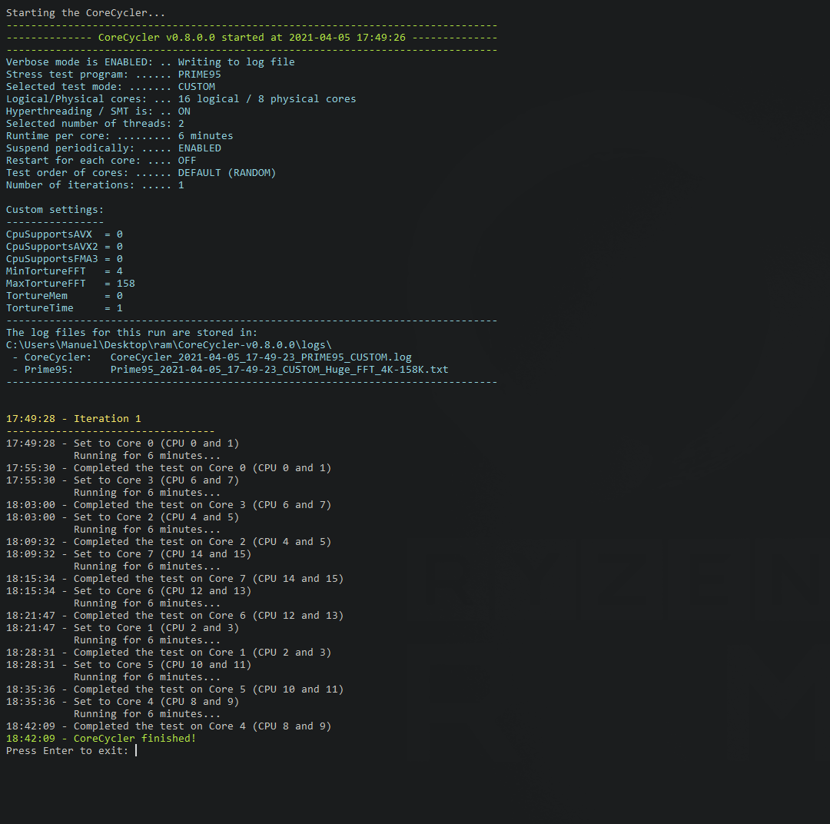
Task: Click the "Selected number of threads: 2" line
Action: point(95,124)
